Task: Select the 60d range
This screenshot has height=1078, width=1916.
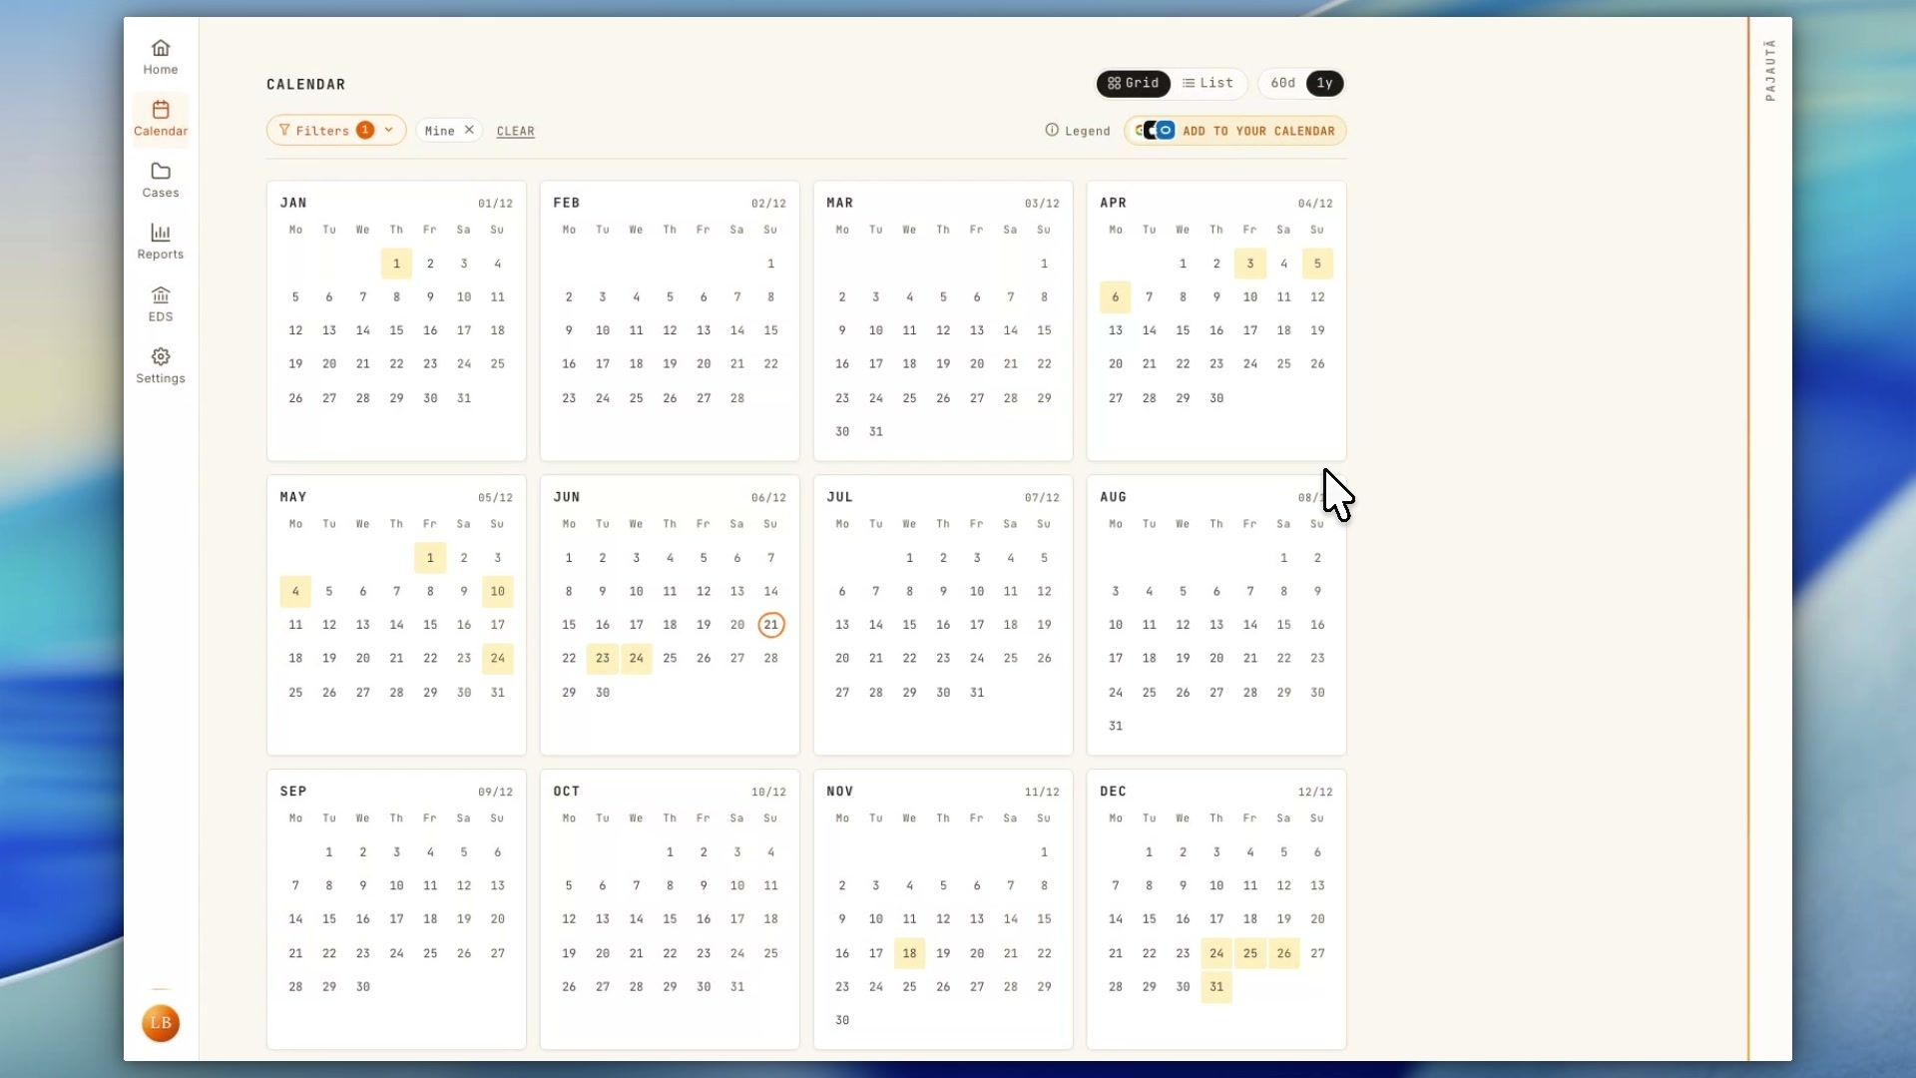Action: click(1283, 83)
